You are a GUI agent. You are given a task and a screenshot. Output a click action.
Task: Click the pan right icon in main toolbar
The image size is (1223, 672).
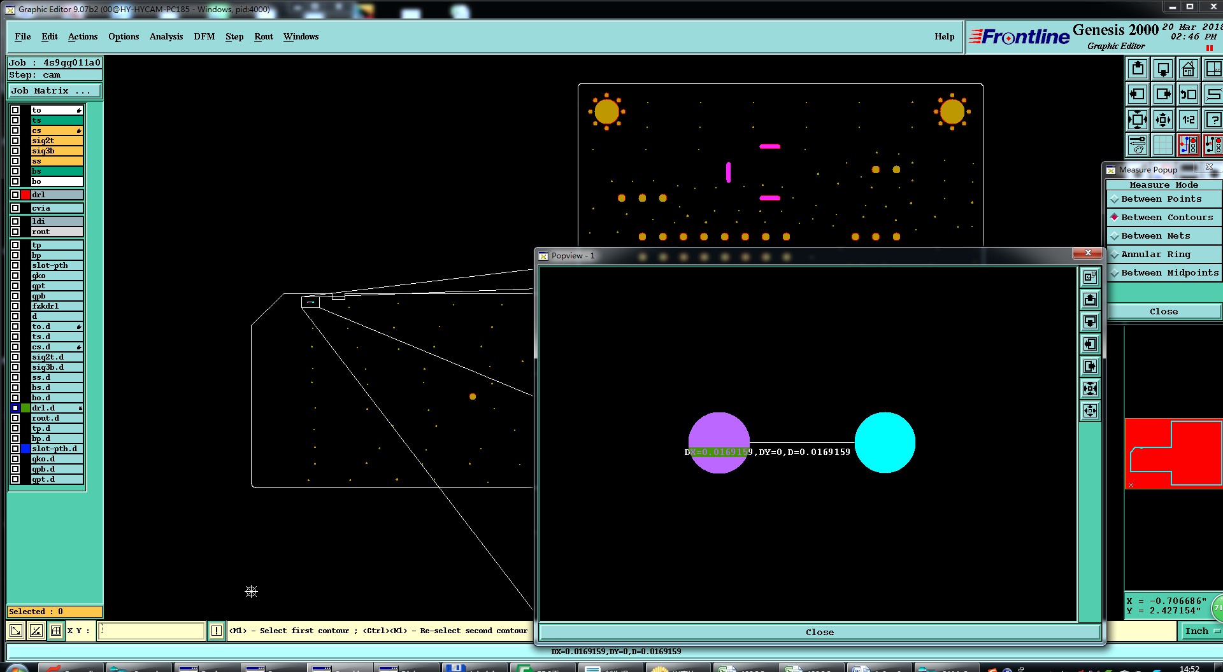pyautogui.click(x=1163, y=94)
